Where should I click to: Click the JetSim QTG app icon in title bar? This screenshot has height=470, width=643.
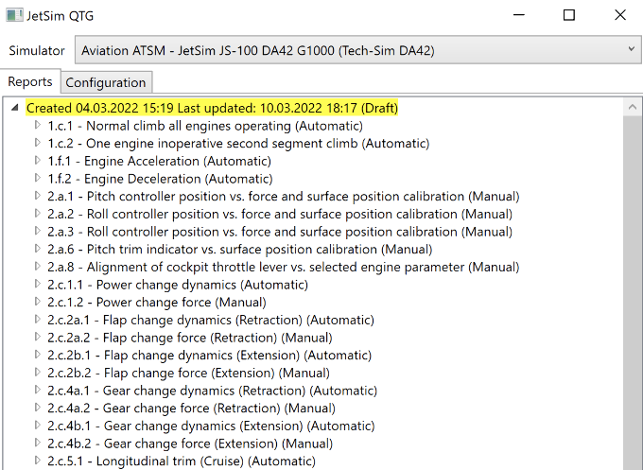pos(14,15)
